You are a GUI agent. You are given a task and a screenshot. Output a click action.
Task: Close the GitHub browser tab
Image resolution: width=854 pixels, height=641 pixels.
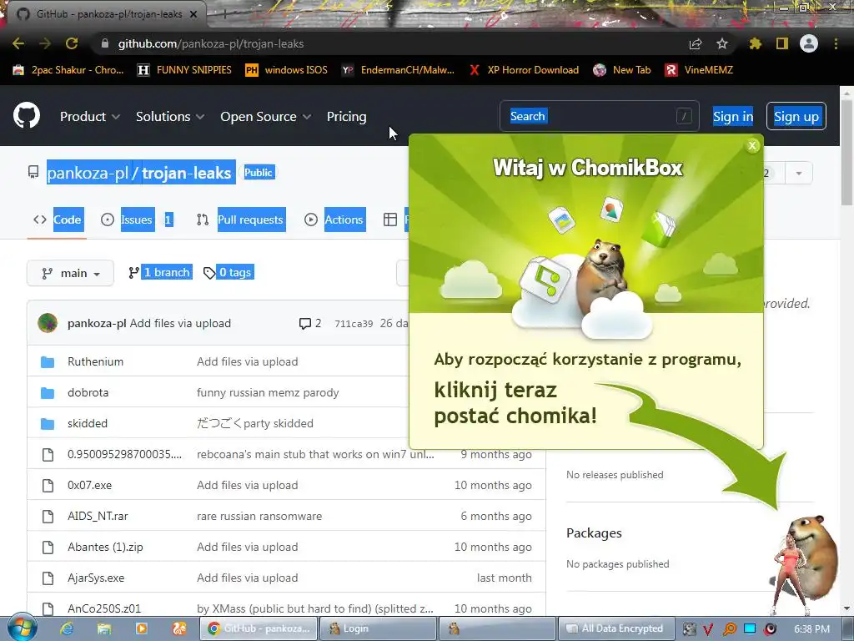coord(193,14)
